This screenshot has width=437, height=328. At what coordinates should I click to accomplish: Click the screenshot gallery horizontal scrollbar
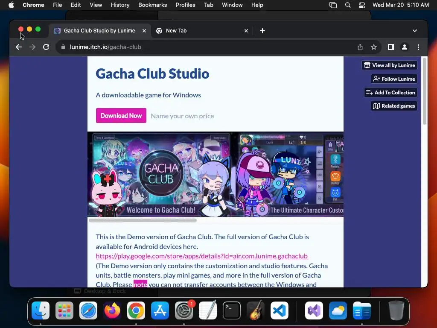tap(143, 220)
